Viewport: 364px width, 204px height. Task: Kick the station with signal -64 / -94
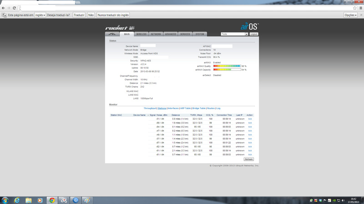coord(250,127)
